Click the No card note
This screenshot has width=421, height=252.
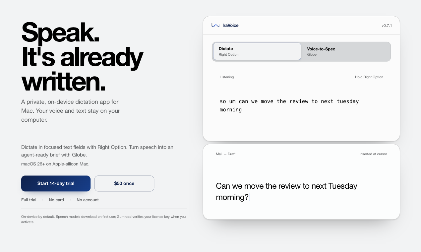(56, 200)
